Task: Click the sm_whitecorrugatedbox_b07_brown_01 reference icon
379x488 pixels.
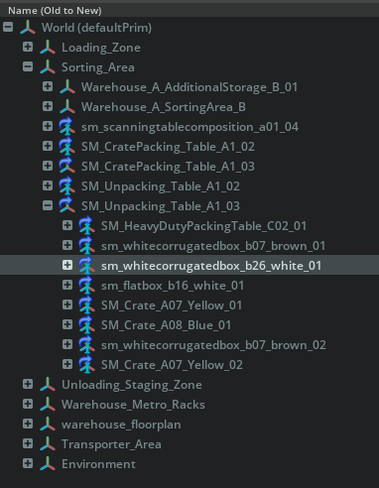Action: [x=87, y=246]
